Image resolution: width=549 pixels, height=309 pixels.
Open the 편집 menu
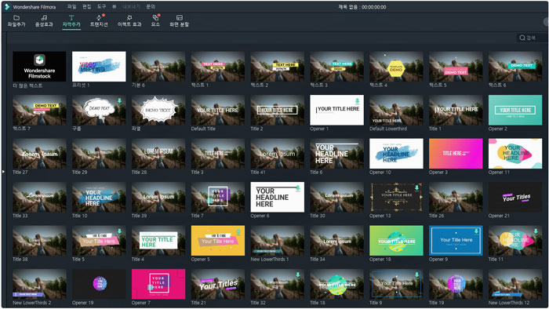87,6
